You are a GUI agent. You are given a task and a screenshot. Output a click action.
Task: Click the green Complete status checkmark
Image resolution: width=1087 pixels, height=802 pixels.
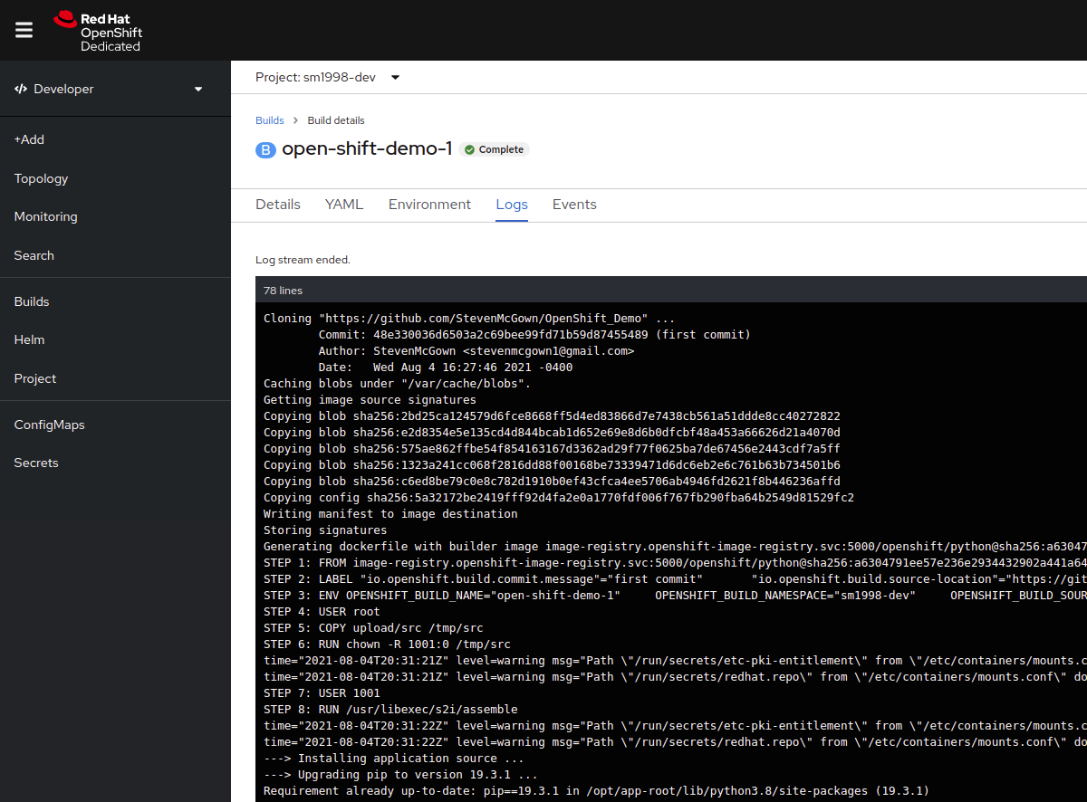click(x=469, y=150)
